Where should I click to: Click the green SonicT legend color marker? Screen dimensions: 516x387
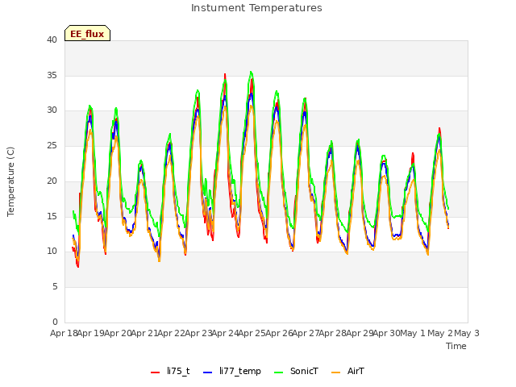278,372
